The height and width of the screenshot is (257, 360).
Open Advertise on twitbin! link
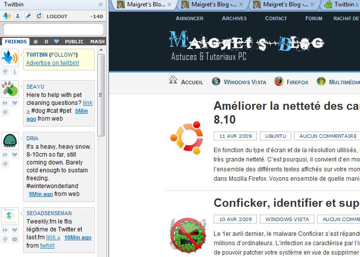tap(53, 63)
